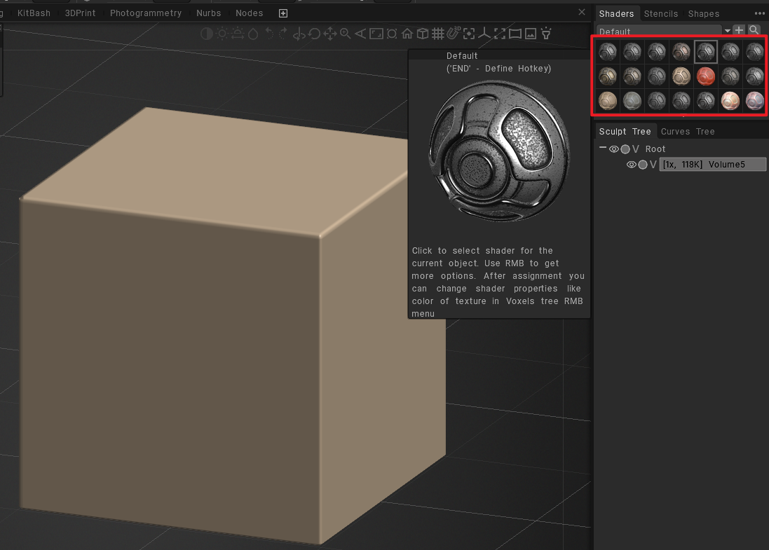
Task: Search shaders with the magnifier icon
Action: pos(754,30)
